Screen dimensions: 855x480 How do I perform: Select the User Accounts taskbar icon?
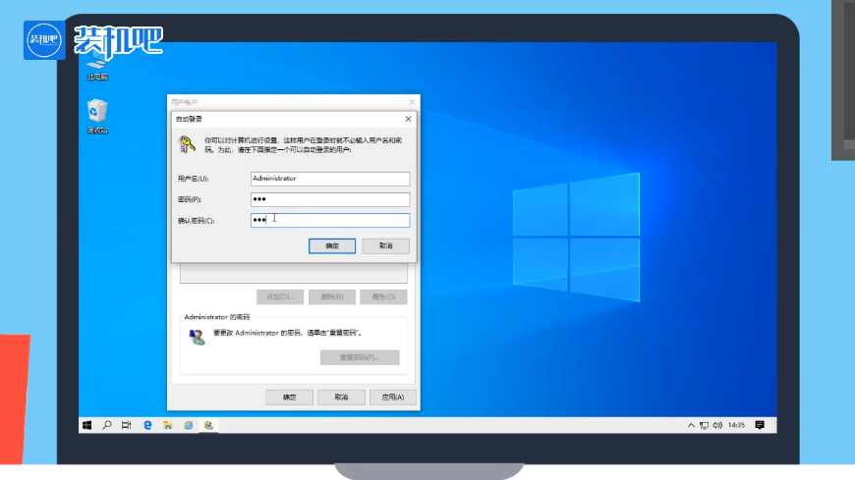coord(208,425)
